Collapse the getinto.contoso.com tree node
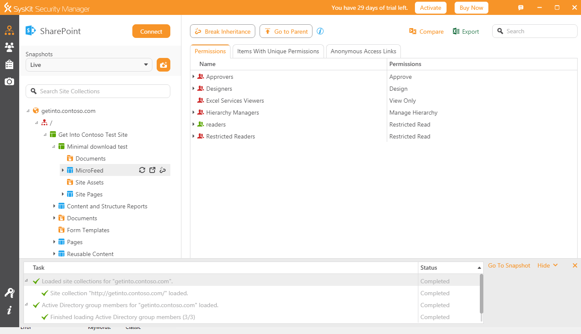 click(28, 111)
